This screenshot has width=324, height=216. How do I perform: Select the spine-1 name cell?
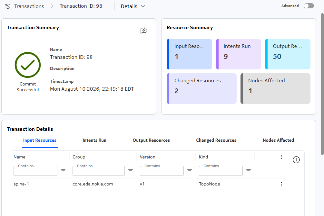21,184
